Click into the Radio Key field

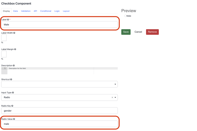(59, 111)
